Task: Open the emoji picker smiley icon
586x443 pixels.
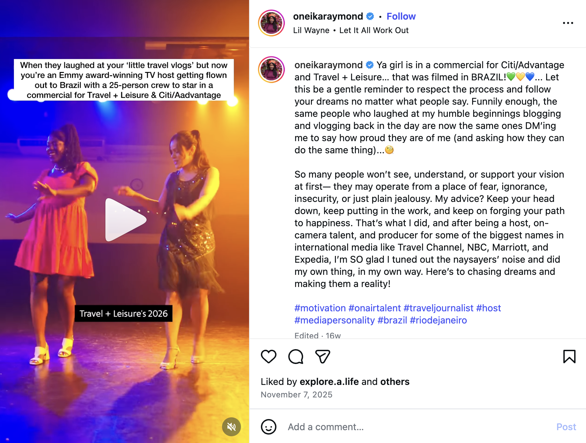Action: 269,427
